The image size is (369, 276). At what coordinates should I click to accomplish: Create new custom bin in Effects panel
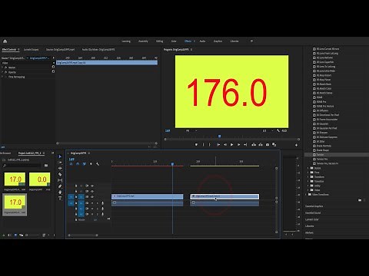[x=360, y=200]
